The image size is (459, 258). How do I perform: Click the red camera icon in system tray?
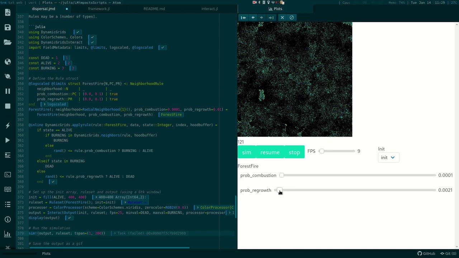tap(255, 3)
